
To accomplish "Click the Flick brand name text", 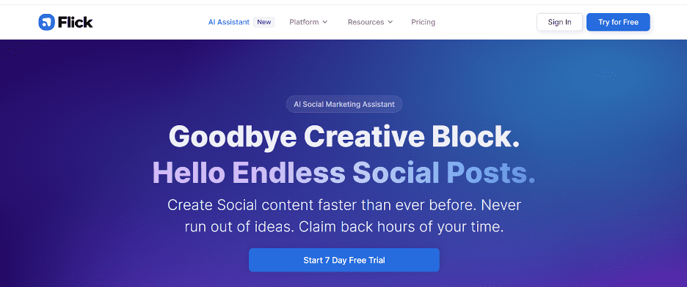I will [x=76, y=22].
